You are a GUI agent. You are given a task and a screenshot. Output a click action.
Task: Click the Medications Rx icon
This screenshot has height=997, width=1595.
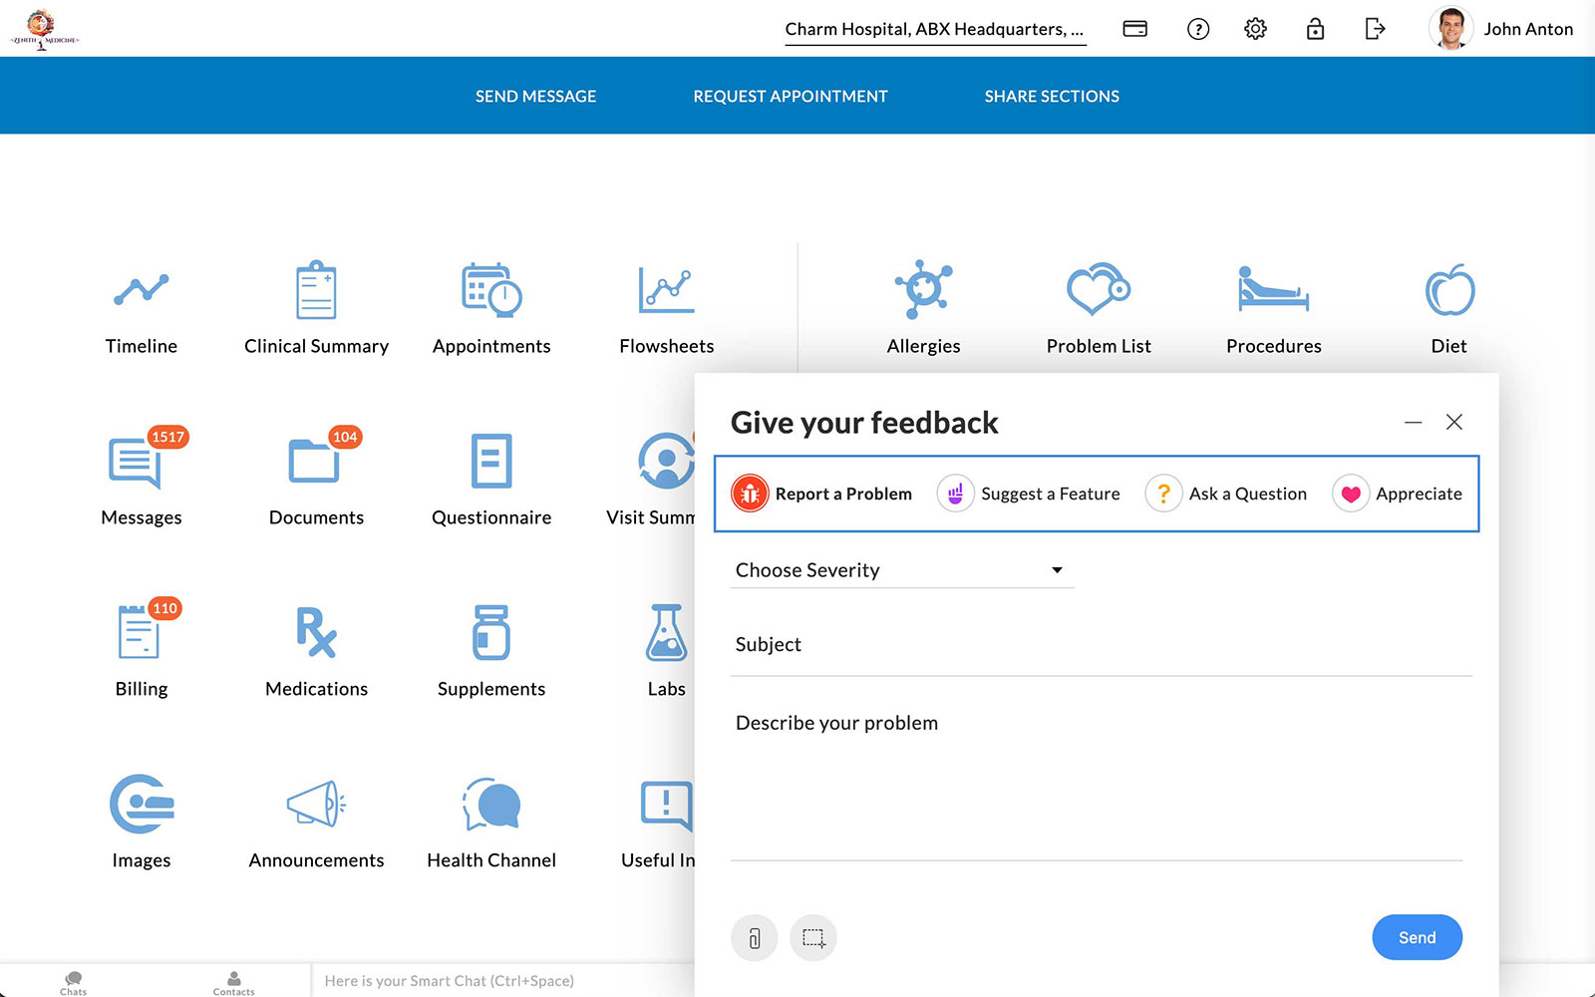pyautogui.click(x=316, y=632)
